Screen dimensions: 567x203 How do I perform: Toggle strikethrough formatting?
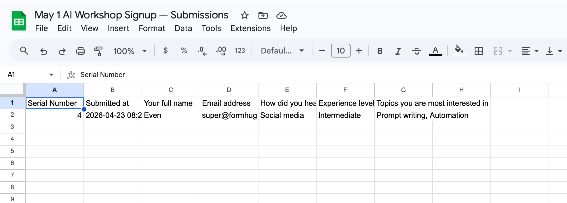pyautogui.click(x=416, y=51)
